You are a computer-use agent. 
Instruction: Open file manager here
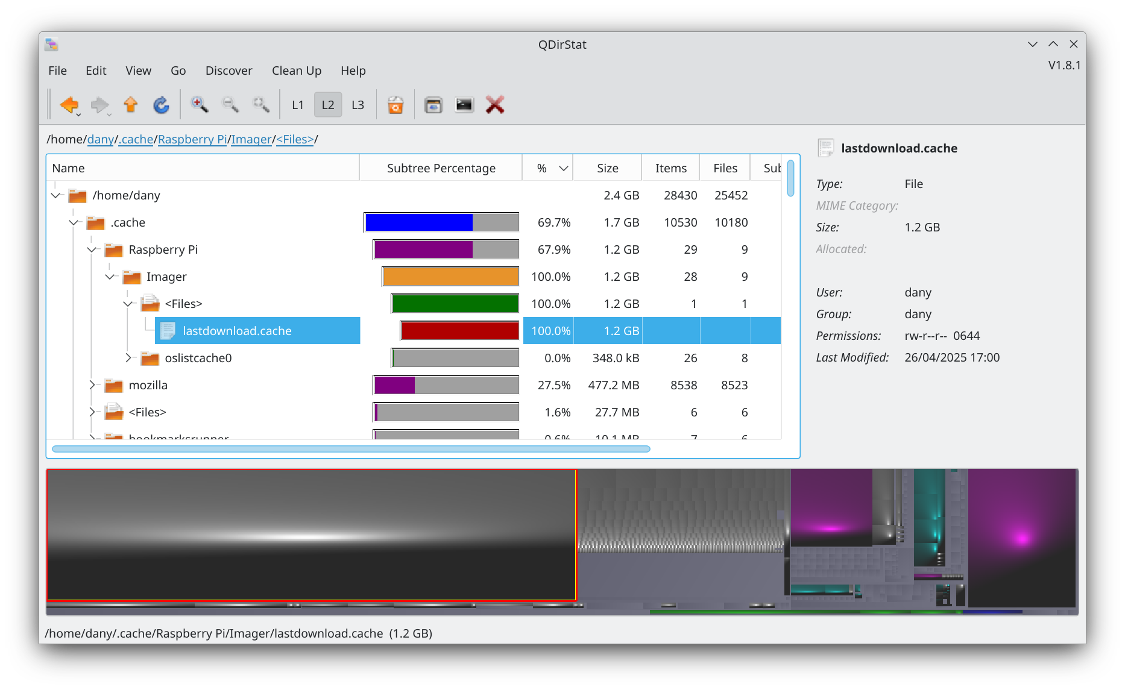(433, 105)
